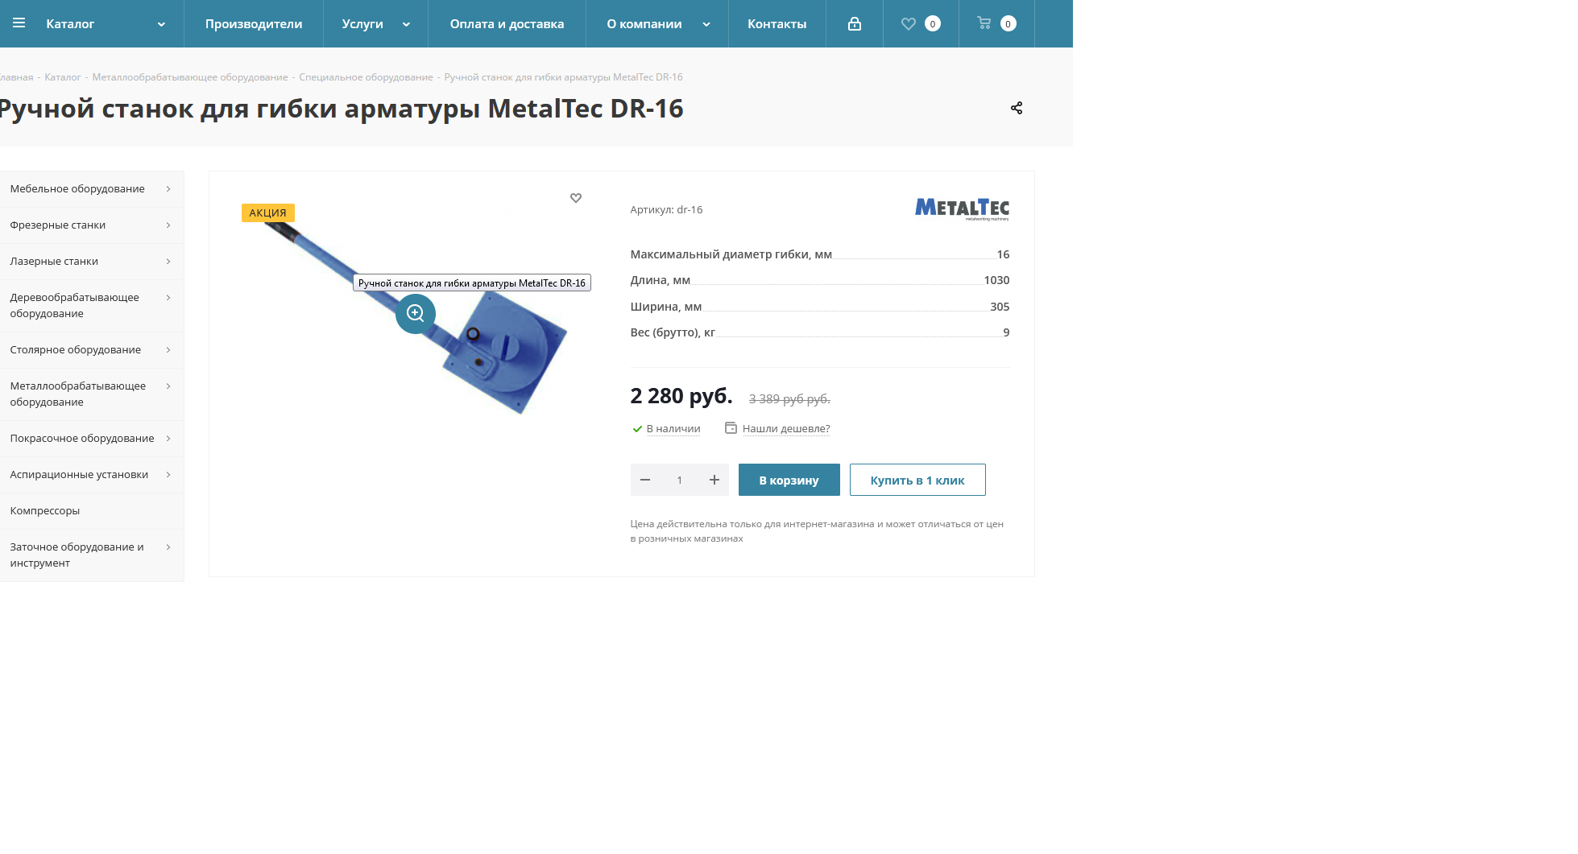The width and height of the screenshot is (1578, 854).
Task: Expand Заточное оборудование и инструмент arrow
Action: click(x=168, y=547)
